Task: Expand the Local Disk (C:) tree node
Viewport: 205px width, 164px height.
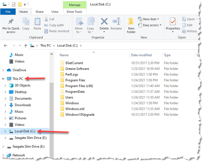Action: [5, 131]
